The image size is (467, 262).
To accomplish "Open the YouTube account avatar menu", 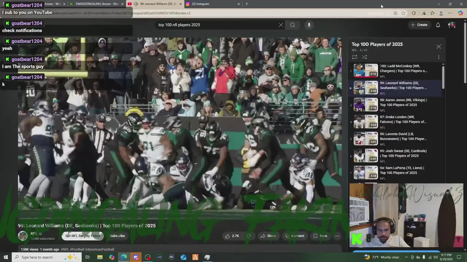I will click(452, 25).
